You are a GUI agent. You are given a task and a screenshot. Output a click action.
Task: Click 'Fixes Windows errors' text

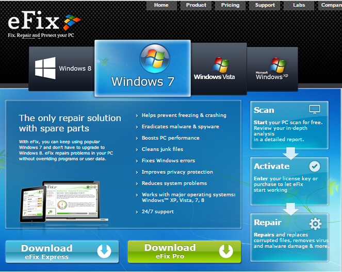coord(168,161)
